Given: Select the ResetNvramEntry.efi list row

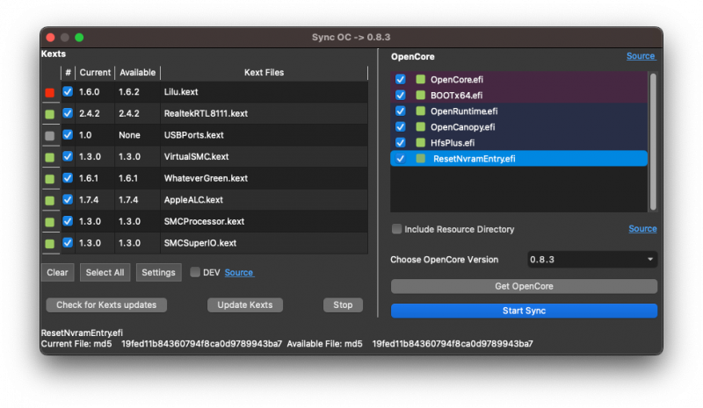Looking at the screenshot, I should (518, 159).
